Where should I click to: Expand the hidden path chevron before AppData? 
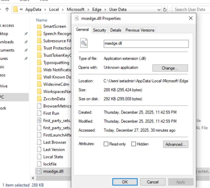(x=21, y=10)
